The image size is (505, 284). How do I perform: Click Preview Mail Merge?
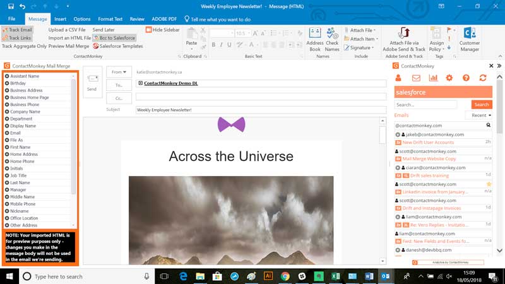pos(69,46)
